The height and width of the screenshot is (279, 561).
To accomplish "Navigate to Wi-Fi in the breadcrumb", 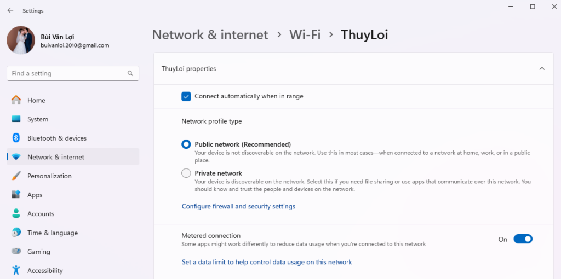I will [x=305, y=35].
